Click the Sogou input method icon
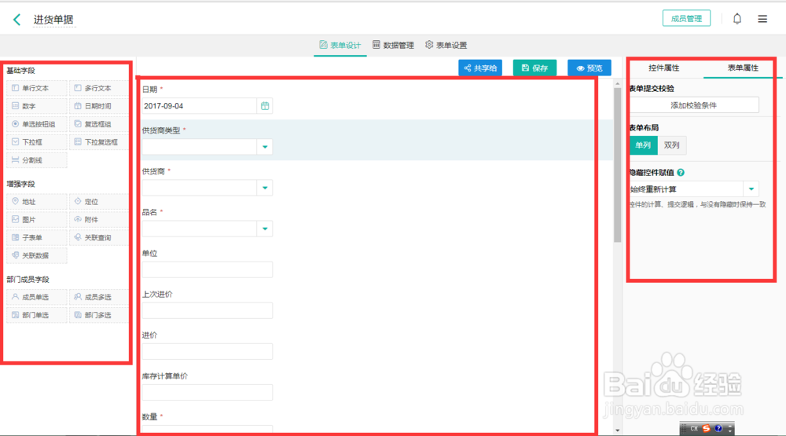786x436 pixels. 706,428
